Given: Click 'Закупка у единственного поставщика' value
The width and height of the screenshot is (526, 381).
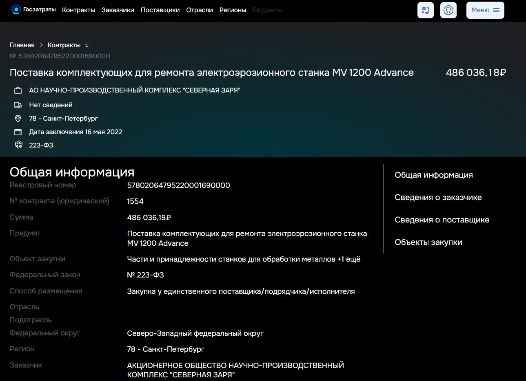Looking at the screenshot, I should (x=241, y=291).
